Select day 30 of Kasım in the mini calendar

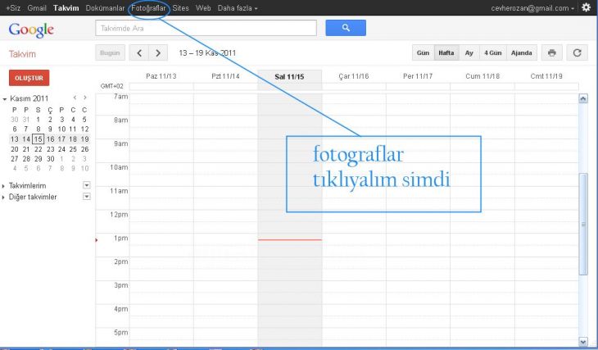pyautogui.click(x=50, y=159)
